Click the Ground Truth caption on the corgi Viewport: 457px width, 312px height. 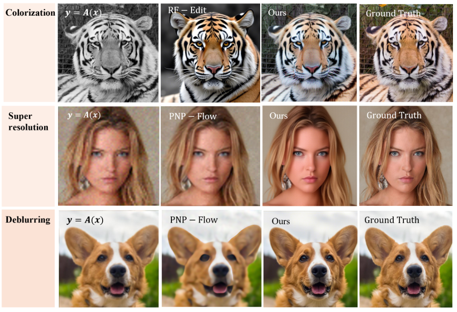pos(392,220)
